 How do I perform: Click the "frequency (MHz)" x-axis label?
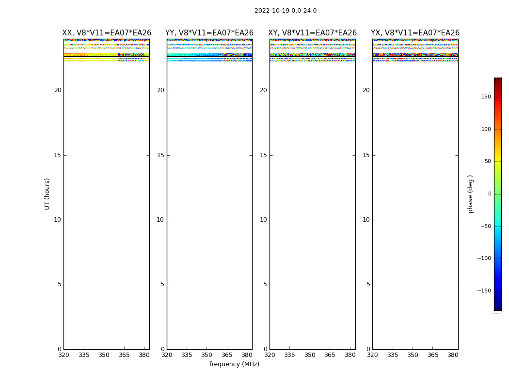234,364
